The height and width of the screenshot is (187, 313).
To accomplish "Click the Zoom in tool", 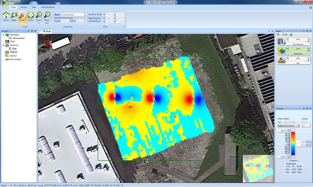I will tap(39, 16).
